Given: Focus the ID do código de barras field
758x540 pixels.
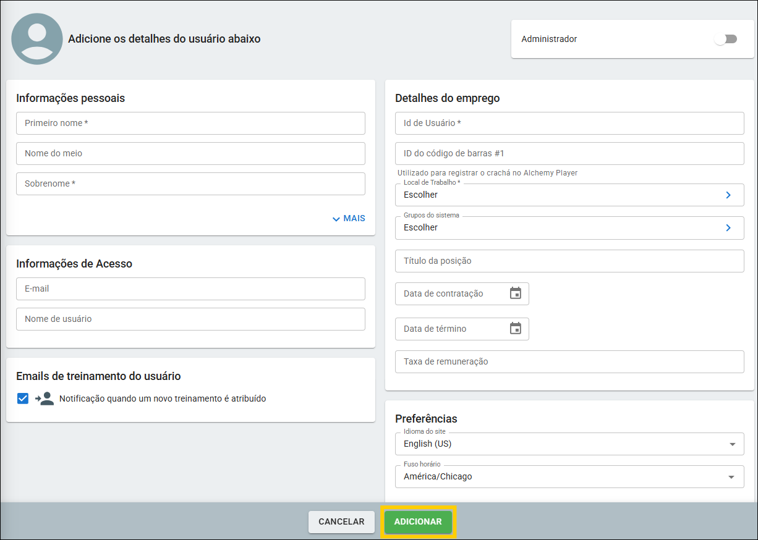Looking at the screenshot, I should click(x=569, y=153).
